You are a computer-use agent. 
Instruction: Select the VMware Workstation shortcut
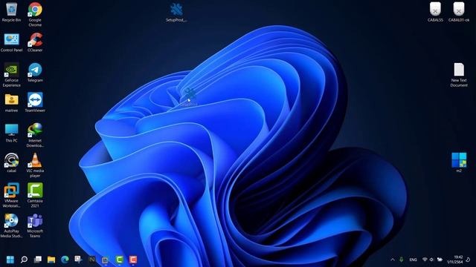click(12, 195)
